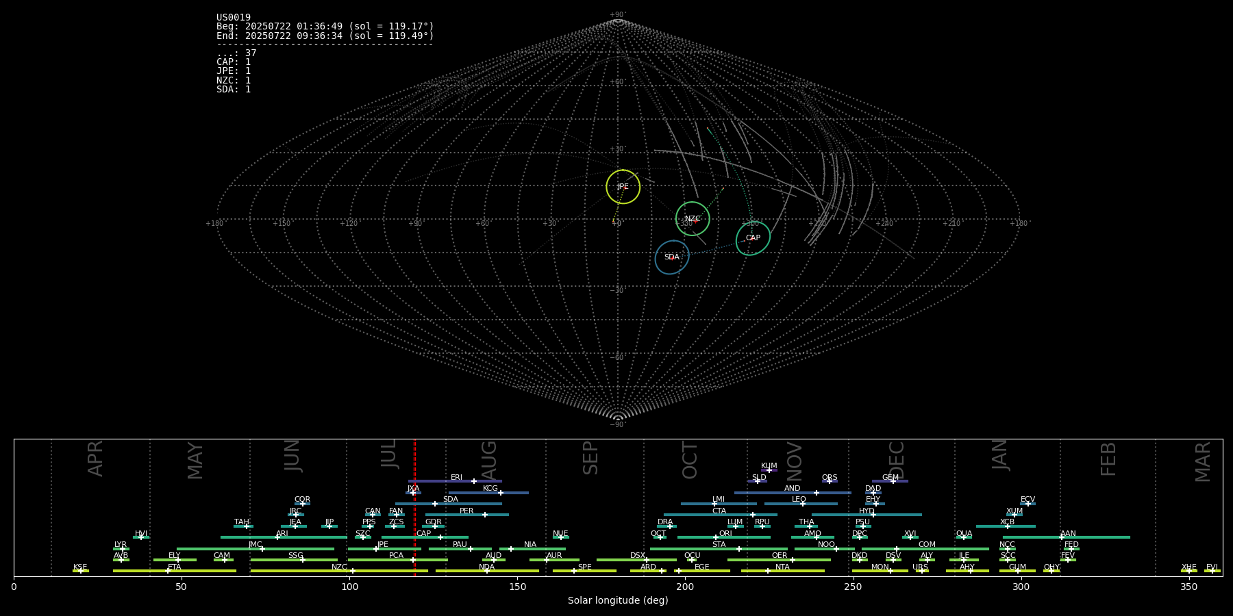Click the ARI shower bar in the timeline

(284, 537)
